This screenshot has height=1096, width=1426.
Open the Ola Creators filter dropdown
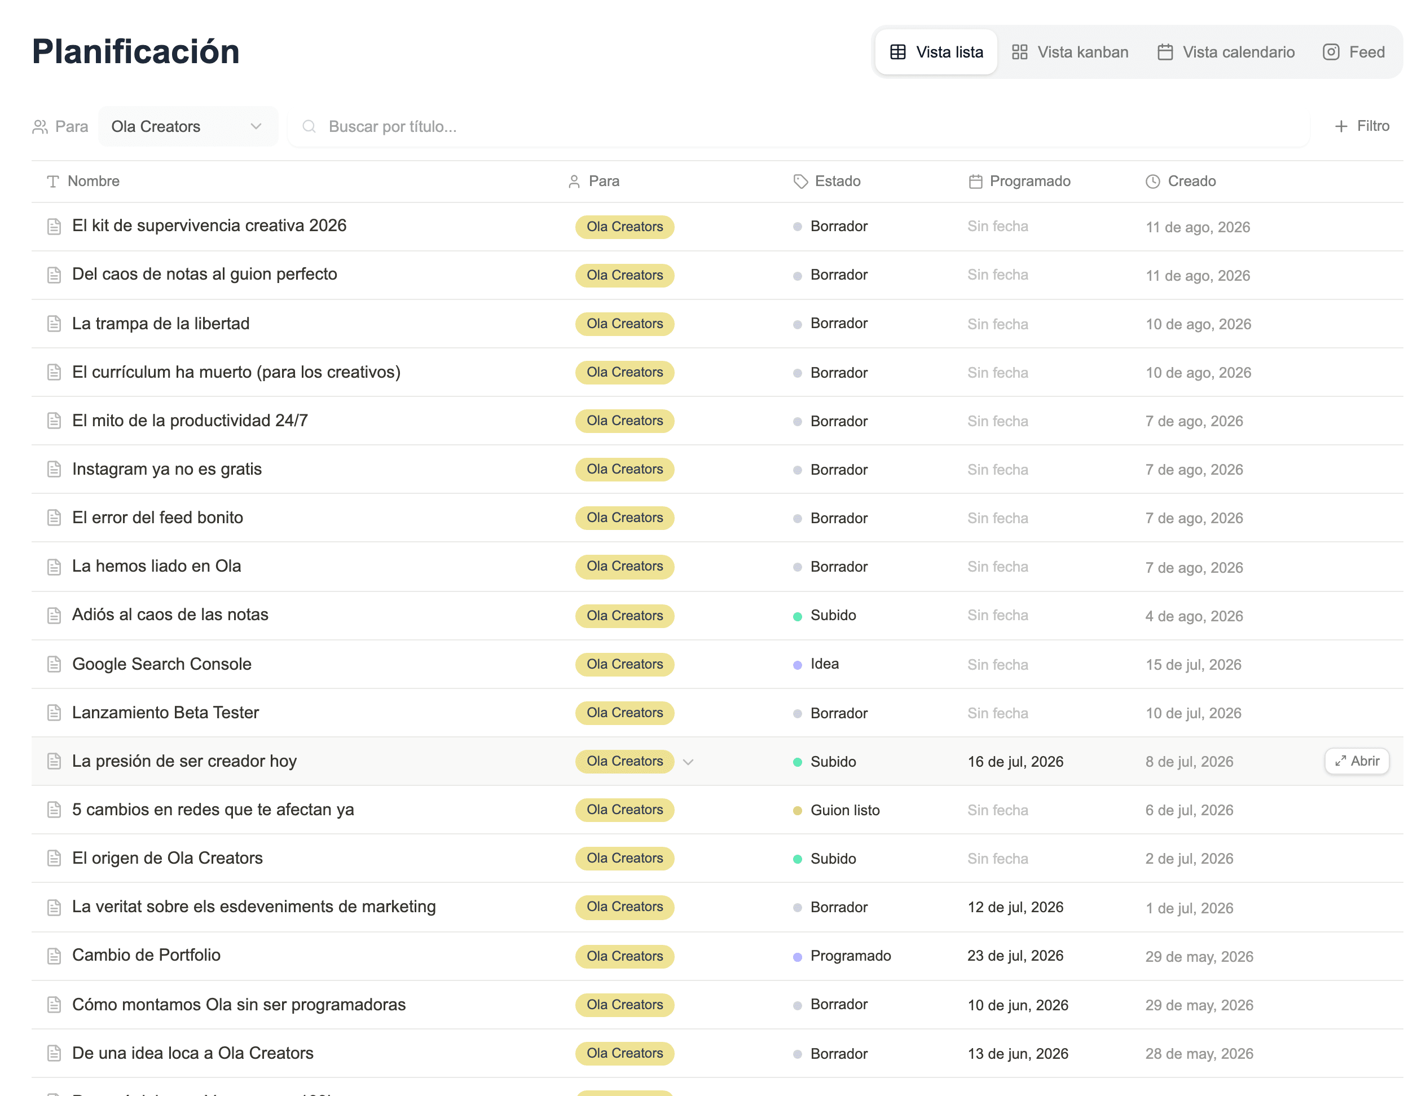pyautogui.click(x=187, y=126)
